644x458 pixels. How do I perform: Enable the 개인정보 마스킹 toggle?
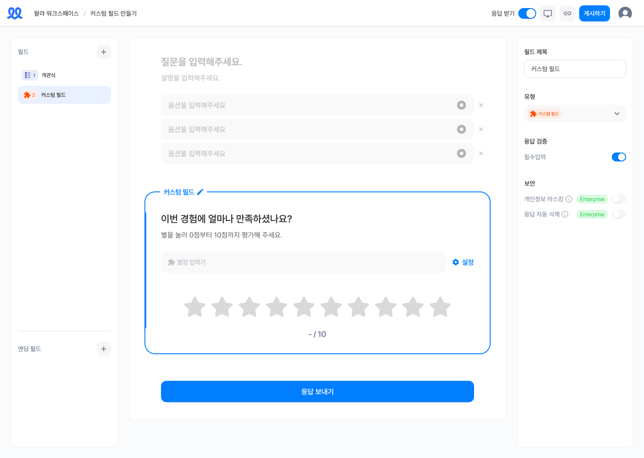(x=619, y=199)
